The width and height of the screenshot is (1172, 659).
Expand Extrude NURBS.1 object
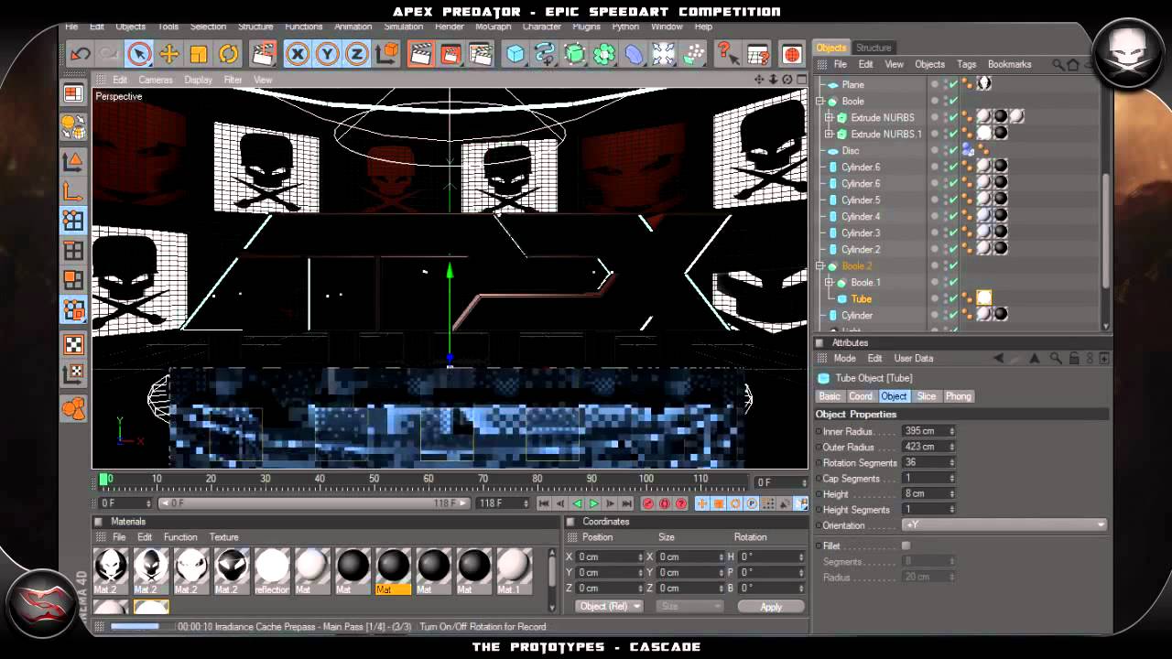(830, 135)
